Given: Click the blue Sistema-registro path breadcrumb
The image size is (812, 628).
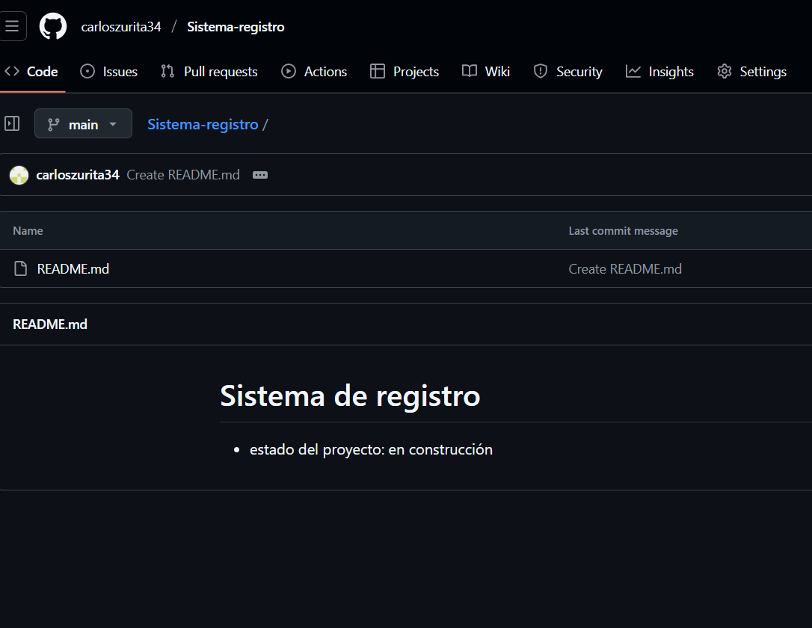Looking at the screenshot, I should 203,124.
